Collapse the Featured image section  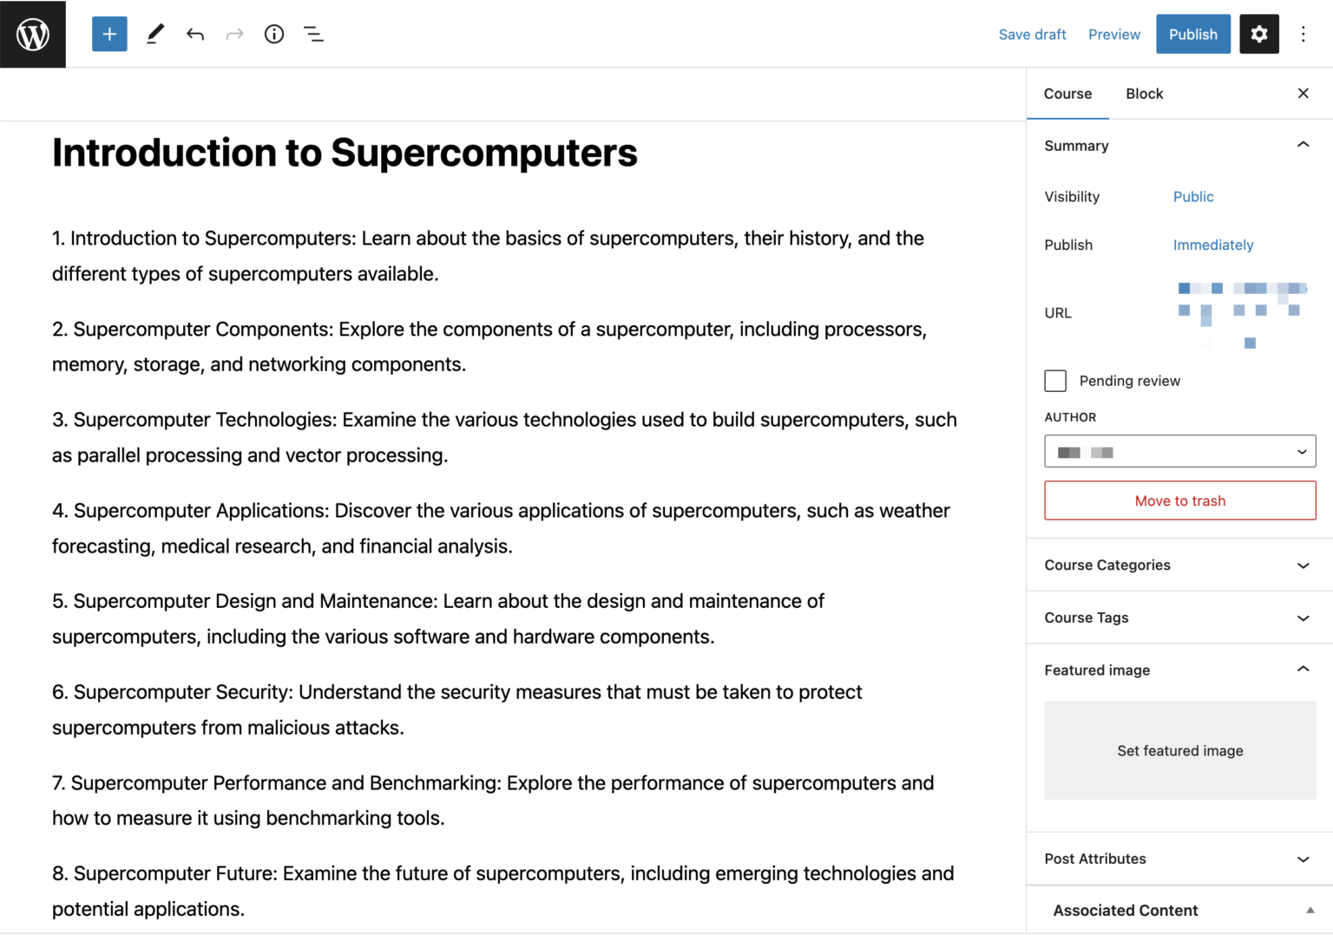click(x=1303, y=669)
